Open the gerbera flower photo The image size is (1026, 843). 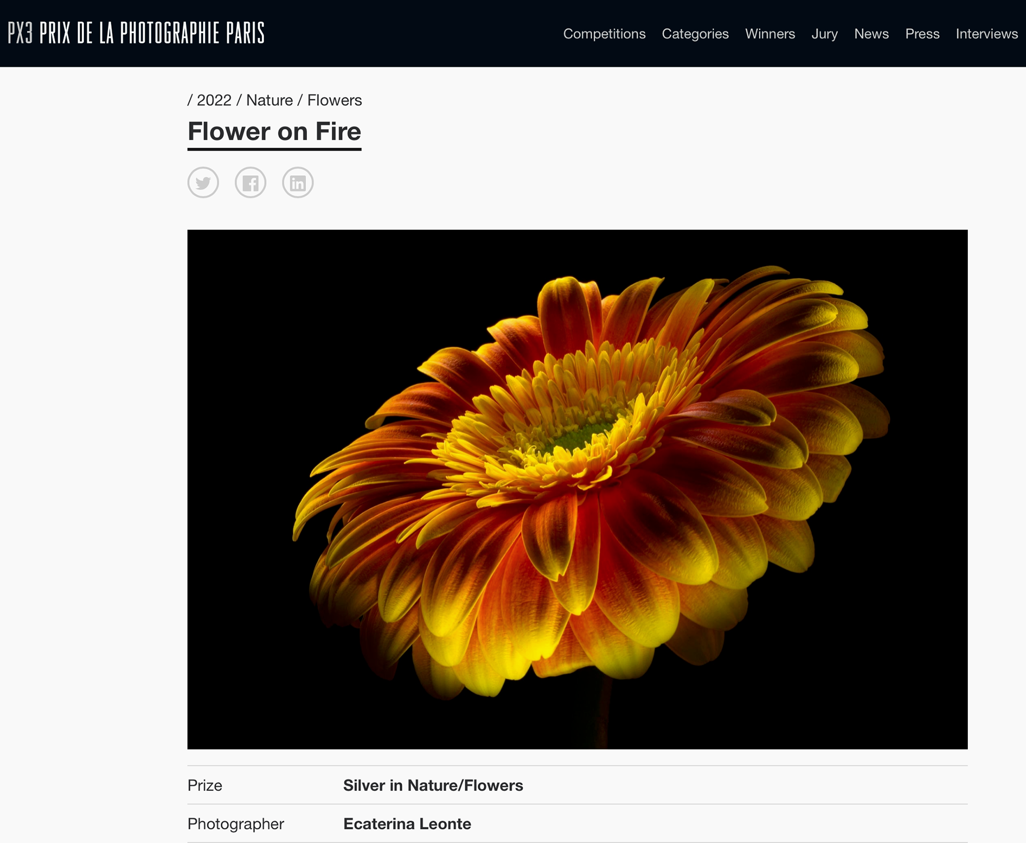tap(577, 489)
